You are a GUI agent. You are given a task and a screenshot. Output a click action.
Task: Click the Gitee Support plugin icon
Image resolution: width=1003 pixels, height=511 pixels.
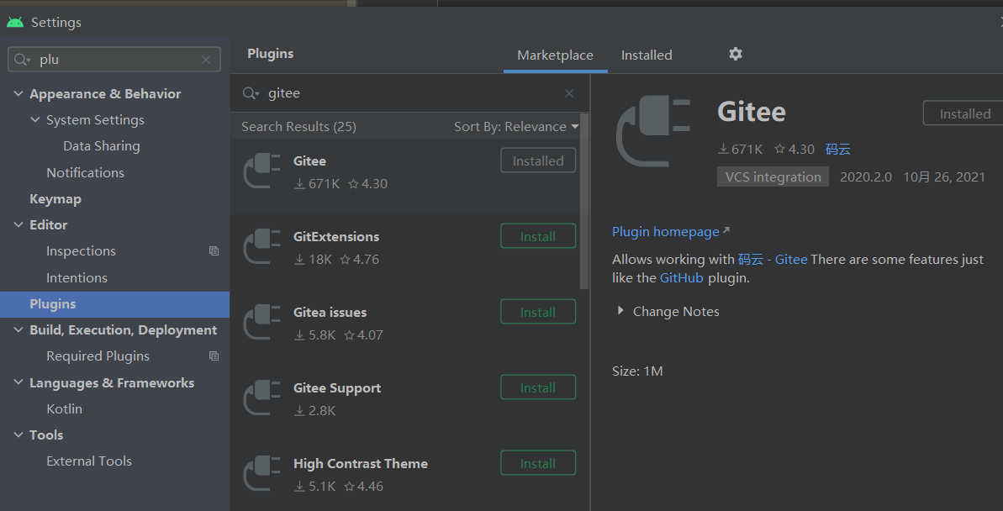tap(261, 398)
